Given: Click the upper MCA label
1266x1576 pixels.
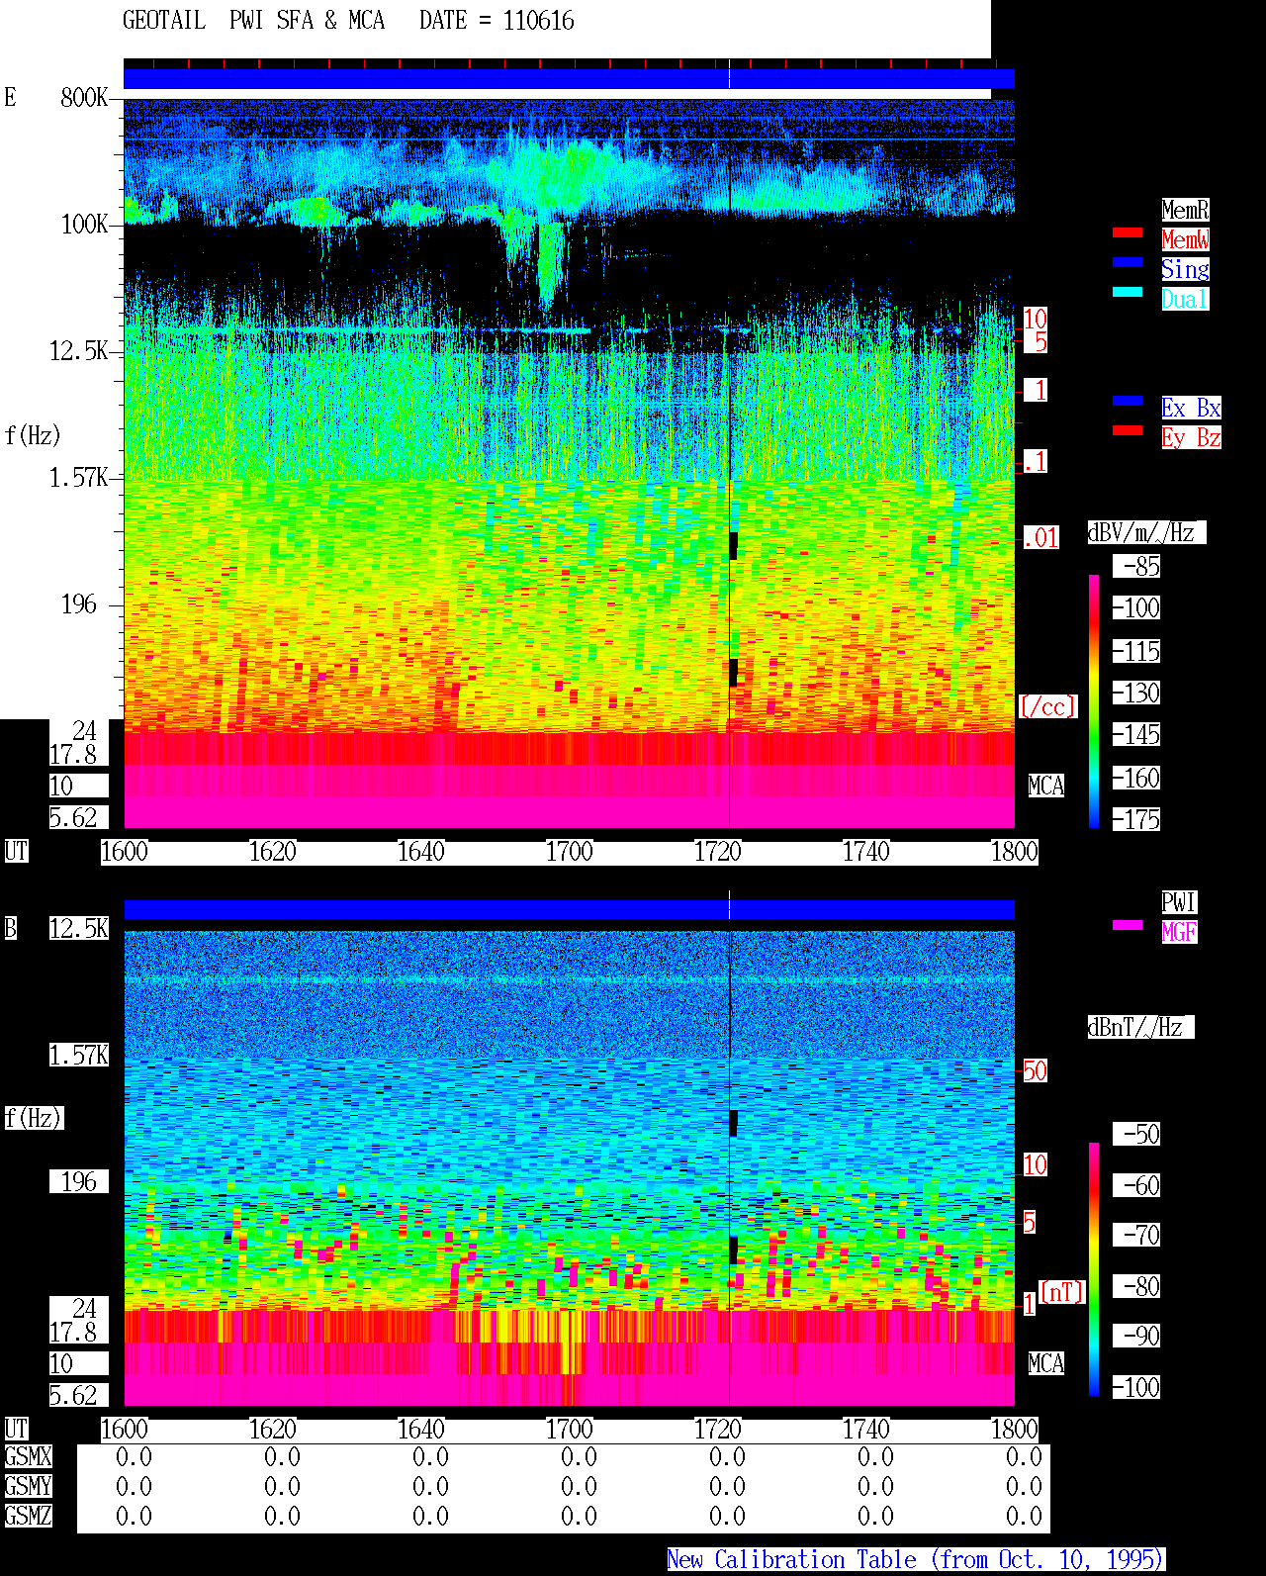Looking at the screenshot, I should click(1045, 787).
